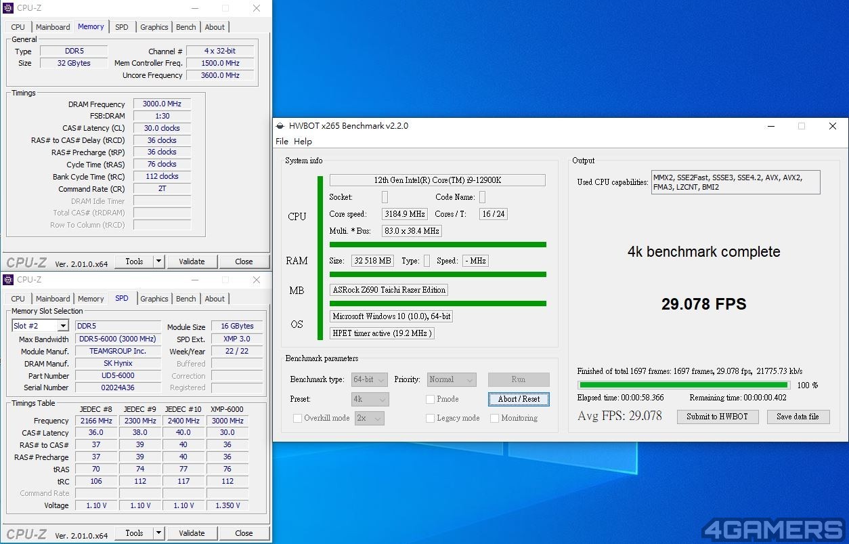
Task: Click the motherboard field showing ASRock Z690 Taichi
Action: coord(389,290)
